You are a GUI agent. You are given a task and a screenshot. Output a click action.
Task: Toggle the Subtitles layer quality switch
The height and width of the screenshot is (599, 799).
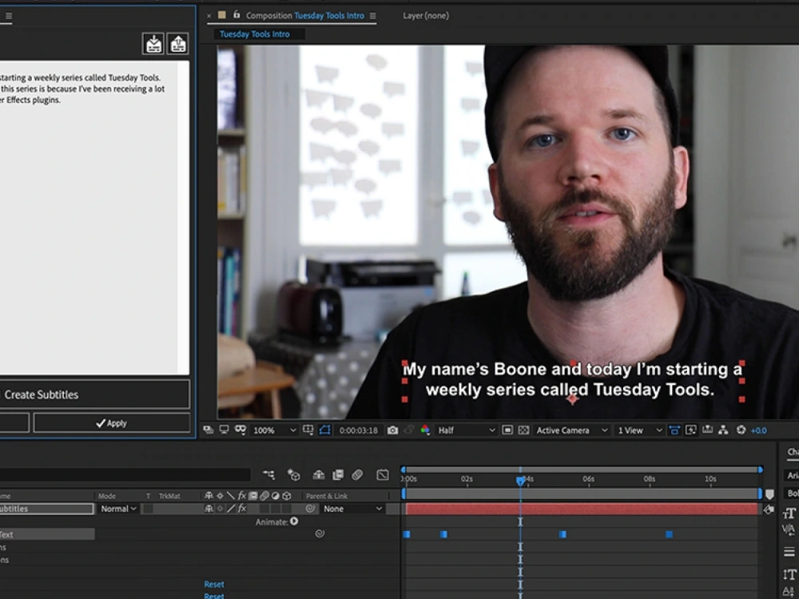coord(231,508)
